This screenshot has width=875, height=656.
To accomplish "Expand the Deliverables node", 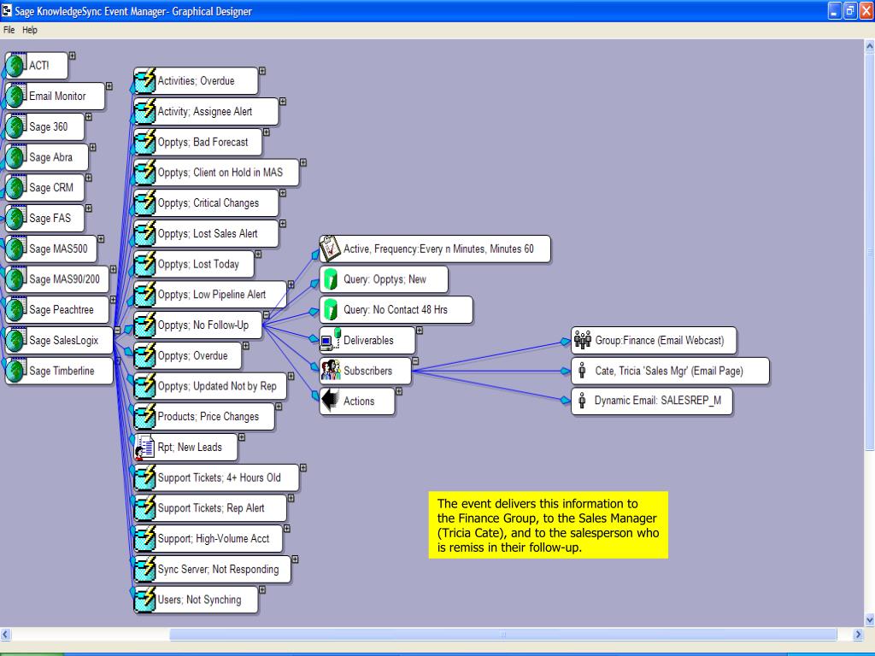I will pyautogui.click(x=420, y=331).
